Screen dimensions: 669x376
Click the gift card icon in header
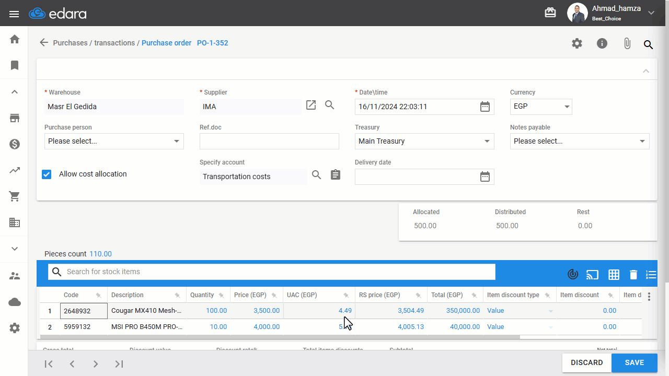[550, 13]
